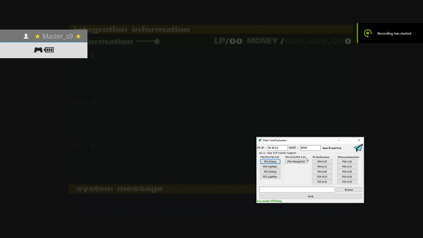423x238 pixels.
Task: Click the large paper plane logo icon
Action: tap(358, 148)
